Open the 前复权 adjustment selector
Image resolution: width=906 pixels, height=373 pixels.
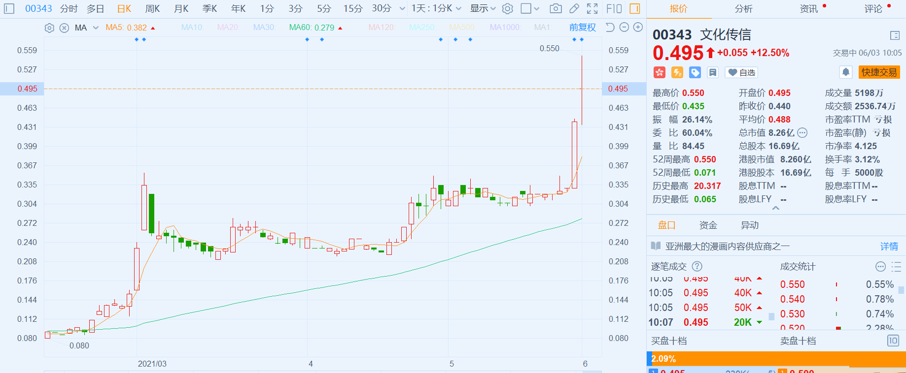(583, 28)
